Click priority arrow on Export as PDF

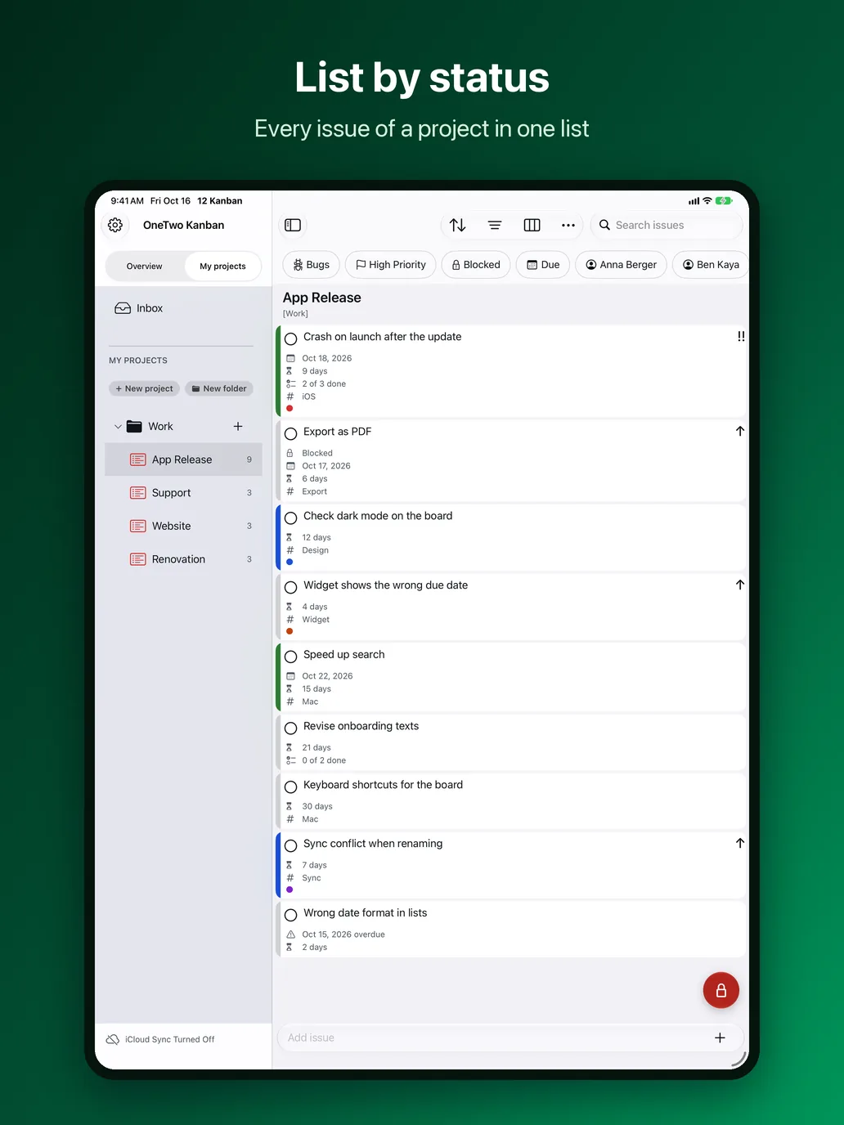(740, 431)
